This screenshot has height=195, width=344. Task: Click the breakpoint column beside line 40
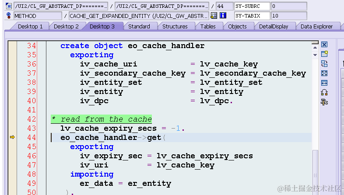tap(12, 101)
